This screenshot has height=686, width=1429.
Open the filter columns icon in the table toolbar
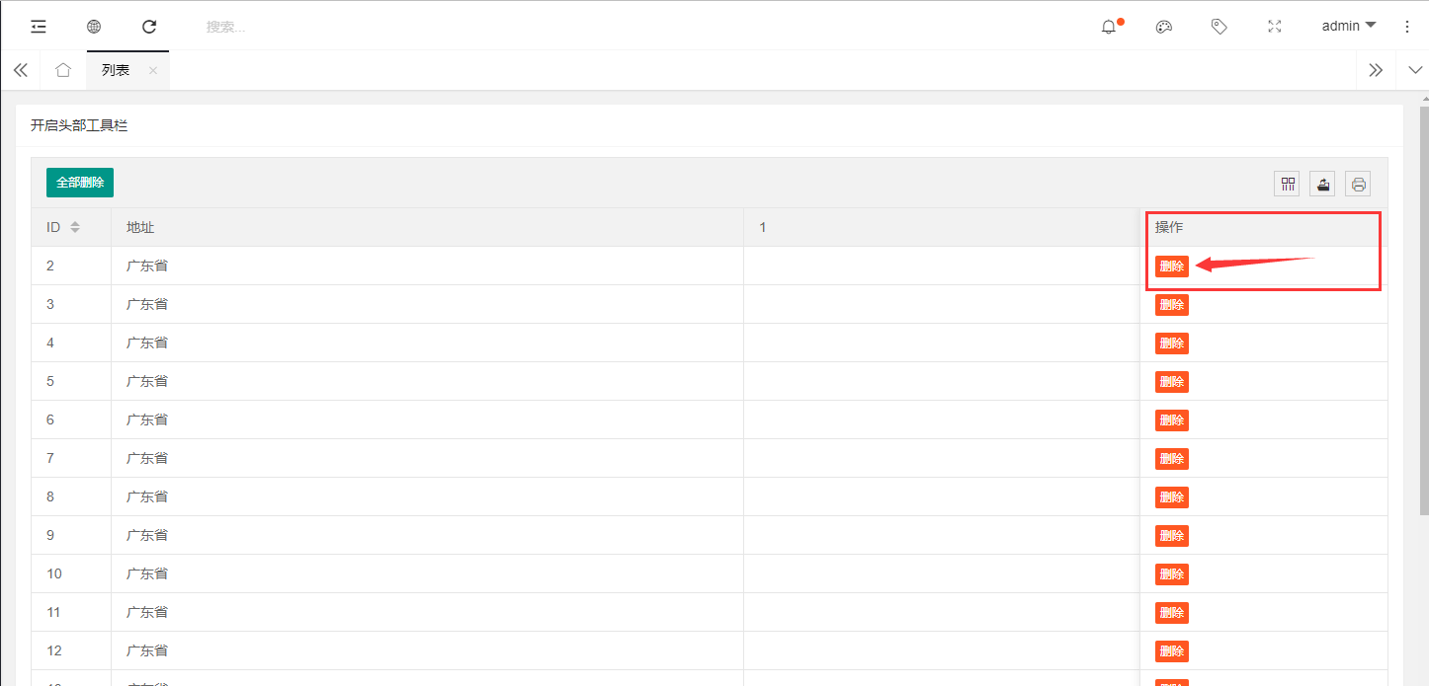(x=1288, y=184)
